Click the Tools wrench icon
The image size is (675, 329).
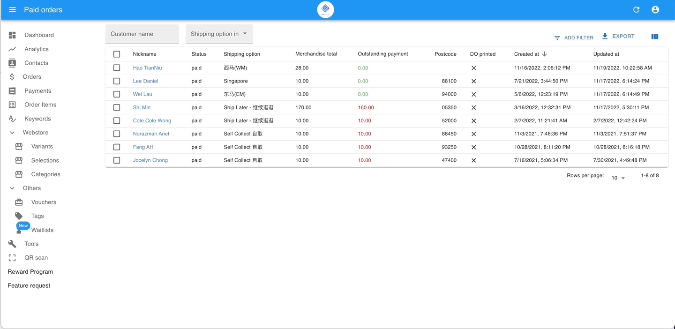click(x=12, y=244)
